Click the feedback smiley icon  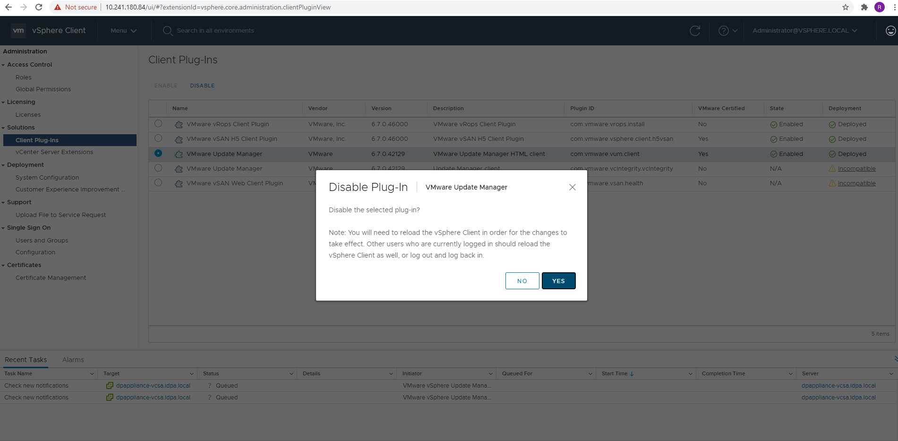pyautogui.click(x=890, y=31)
